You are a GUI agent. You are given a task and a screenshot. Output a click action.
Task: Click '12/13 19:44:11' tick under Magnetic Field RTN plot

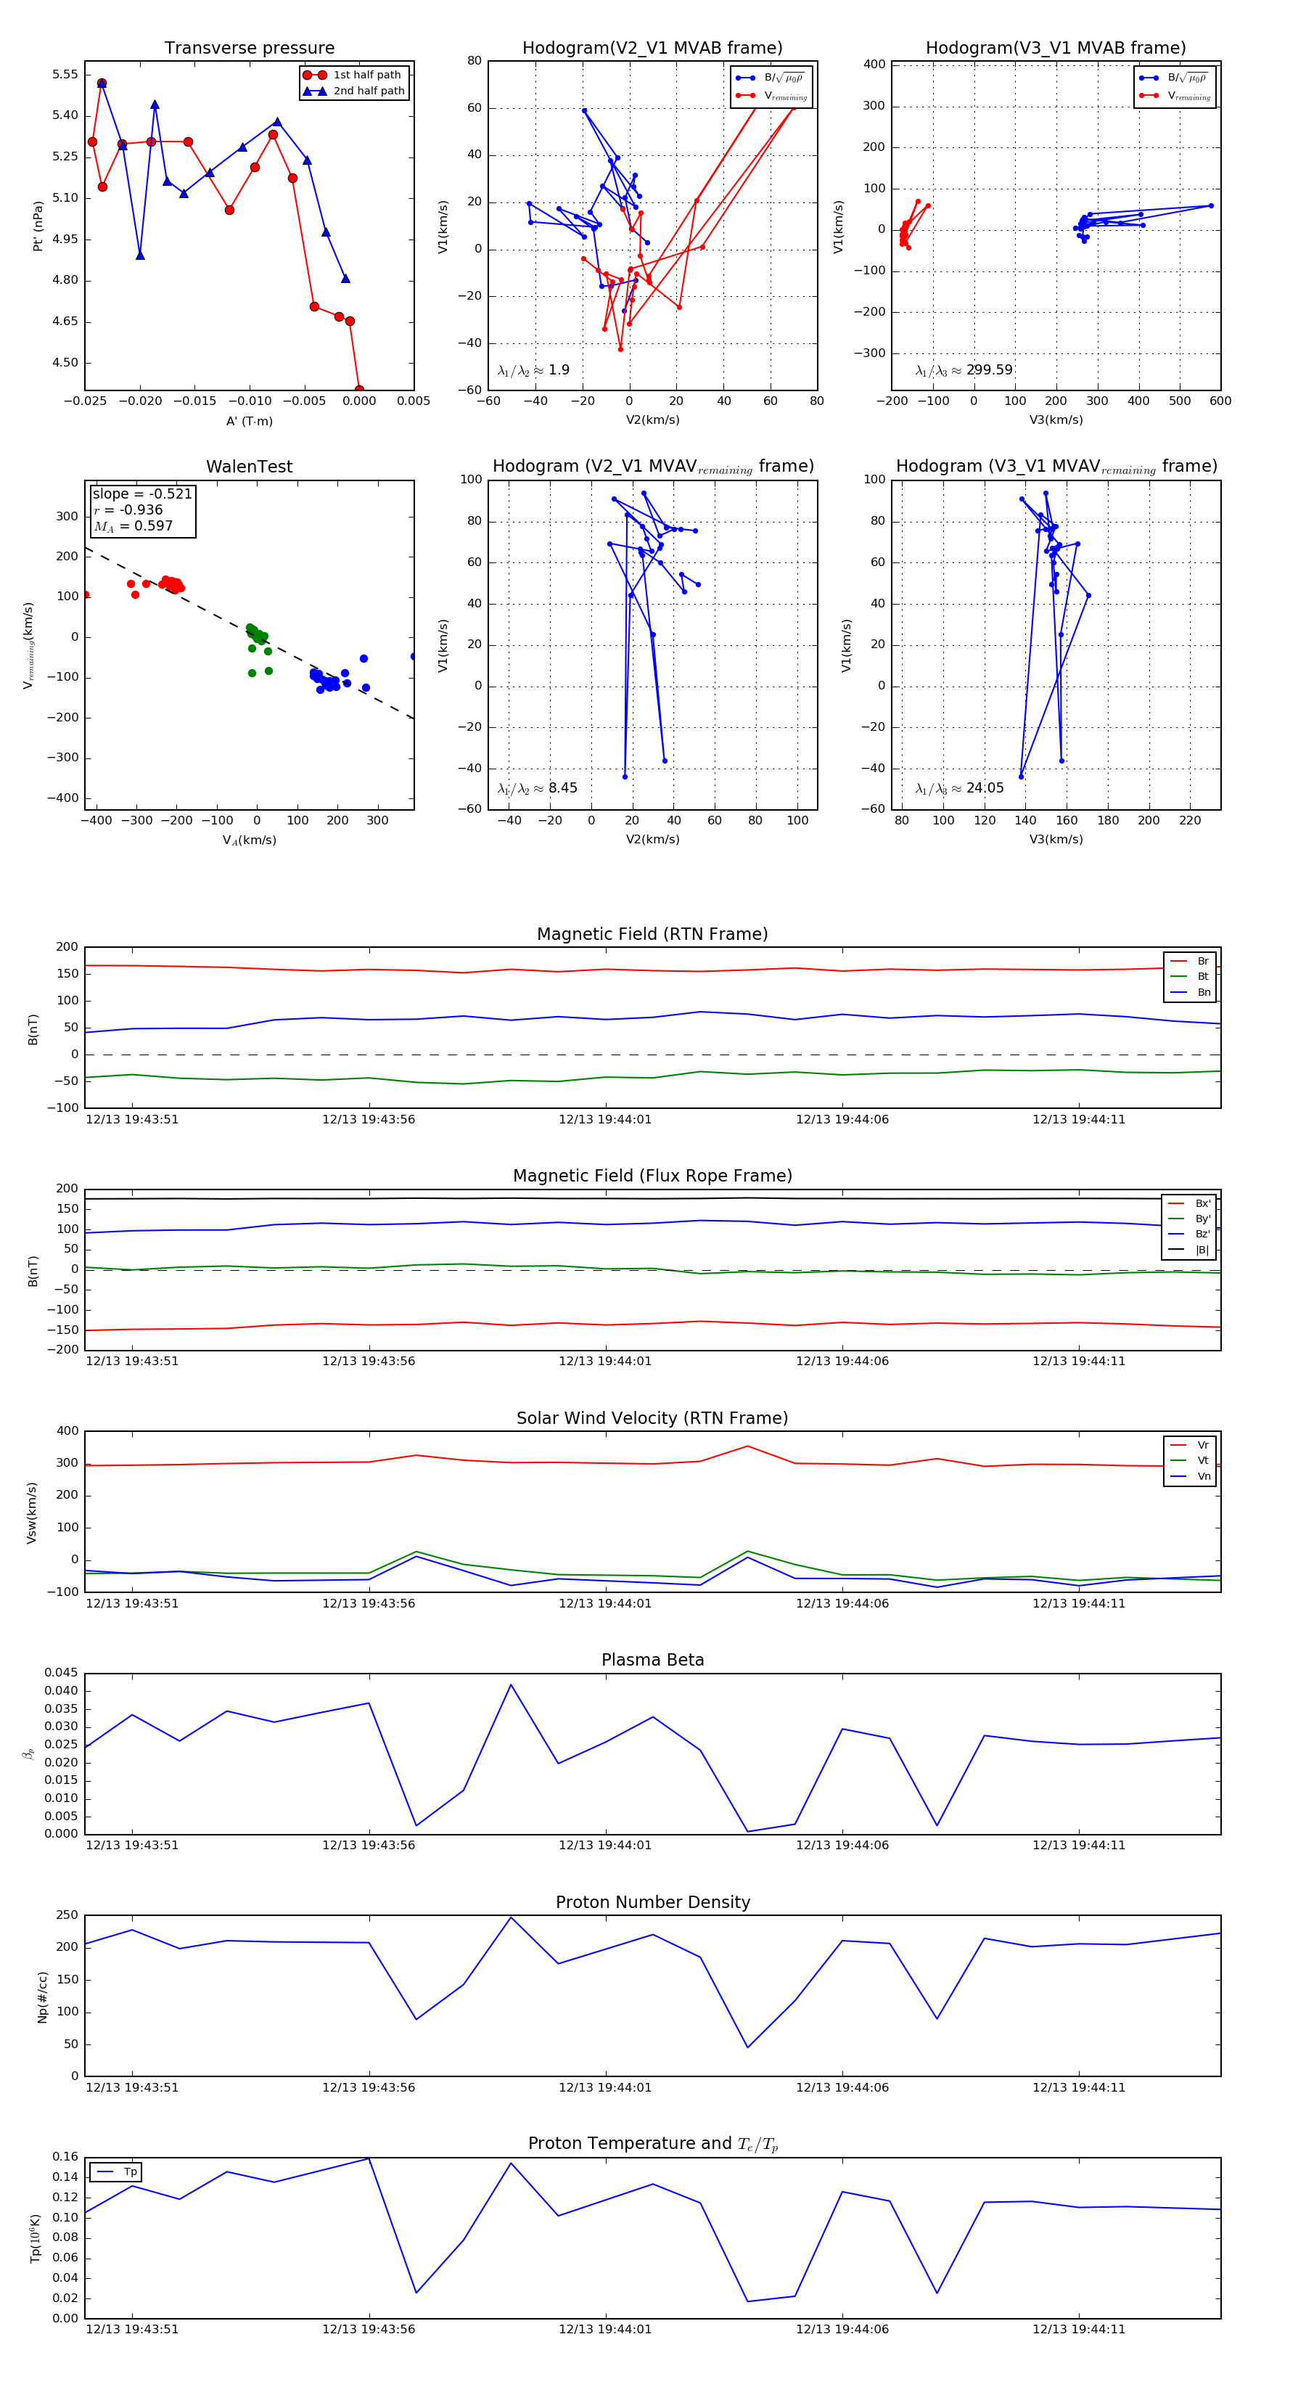click(1078, 1119)
